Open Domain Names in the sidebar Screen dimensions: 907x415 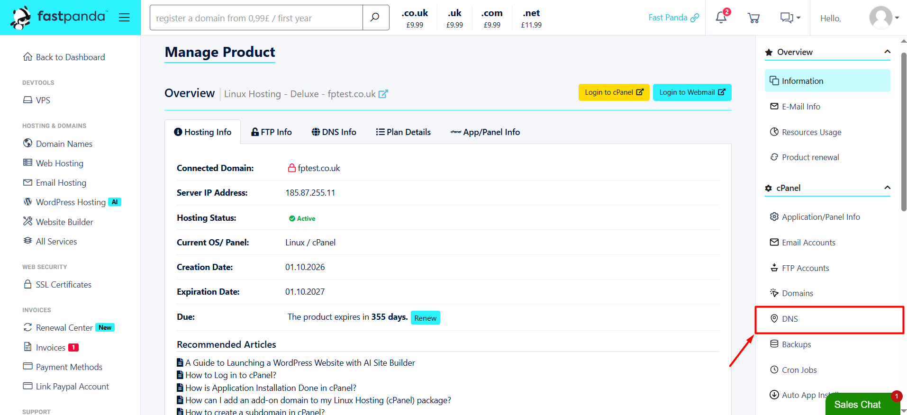click(58, 144)
